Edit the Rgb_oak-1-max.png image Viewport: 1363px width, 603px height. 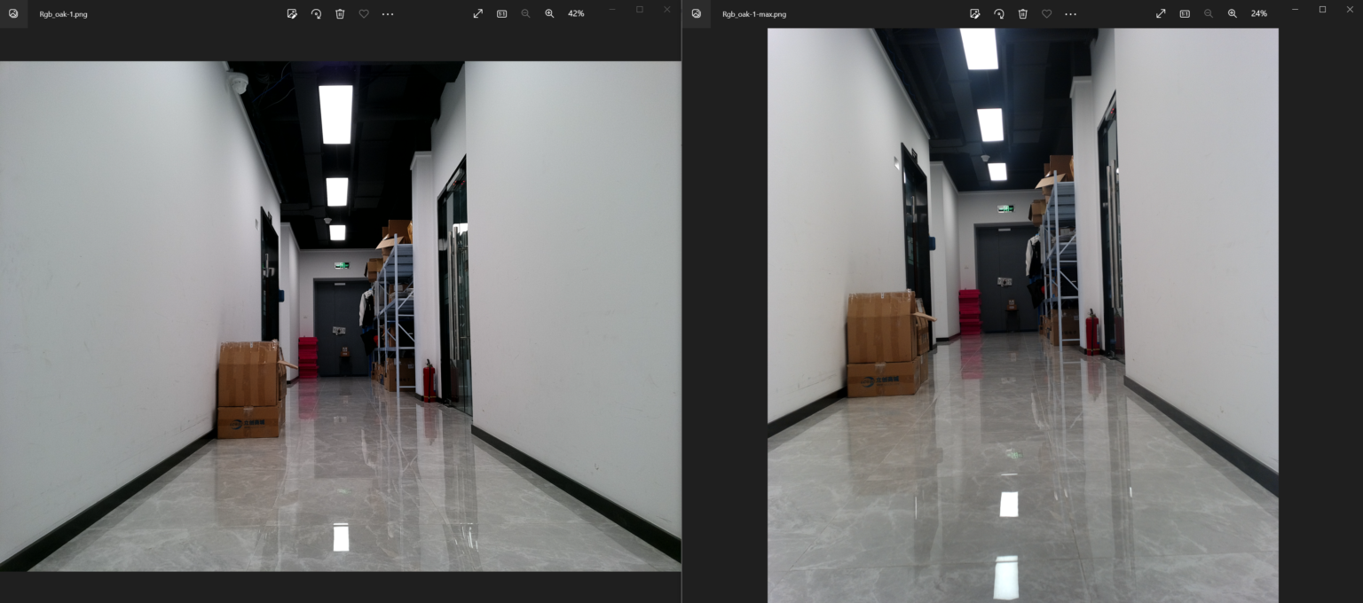[974, 14]
